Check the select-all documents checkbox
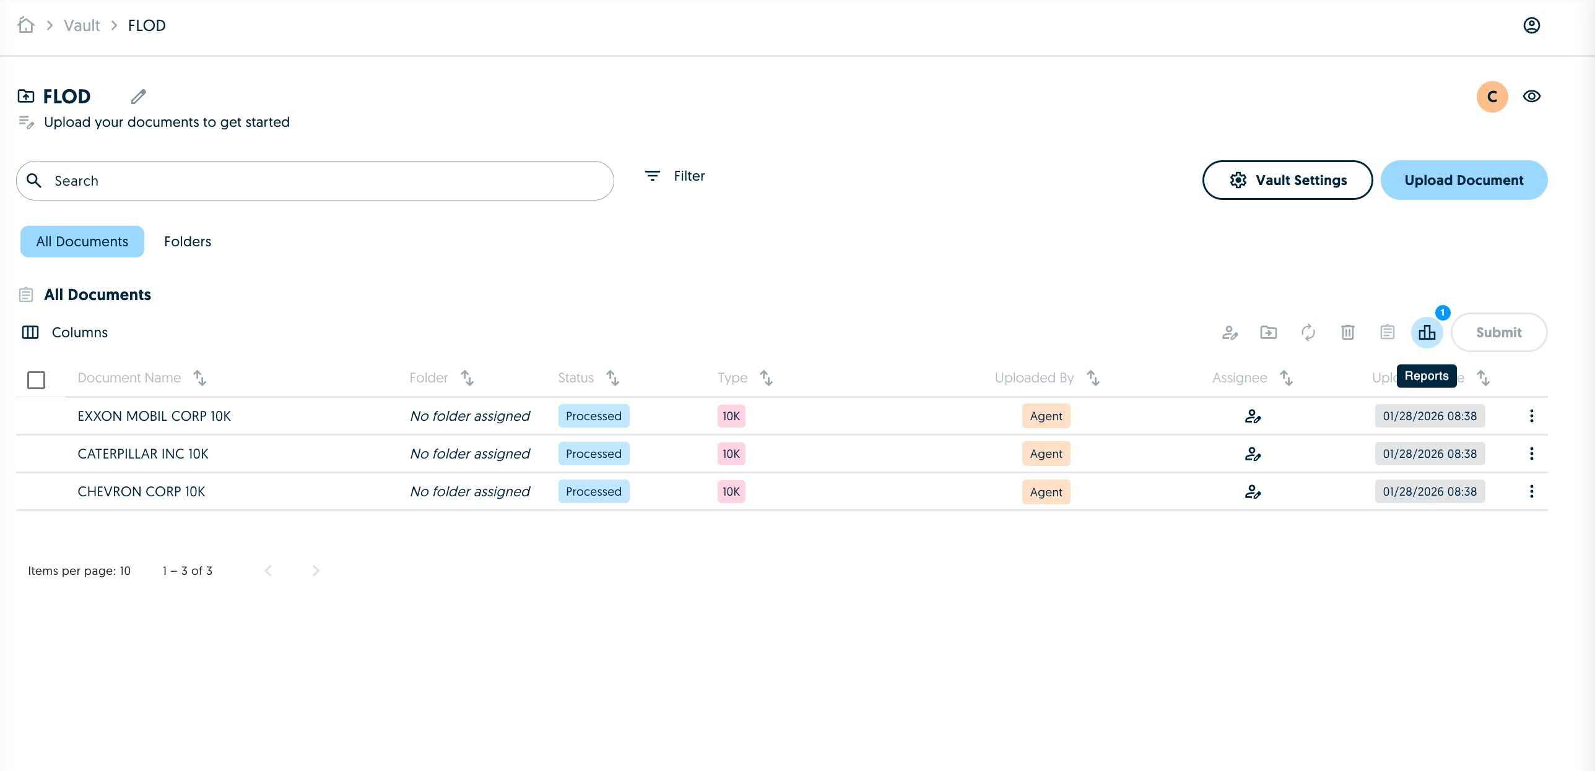 coord(37,380)
